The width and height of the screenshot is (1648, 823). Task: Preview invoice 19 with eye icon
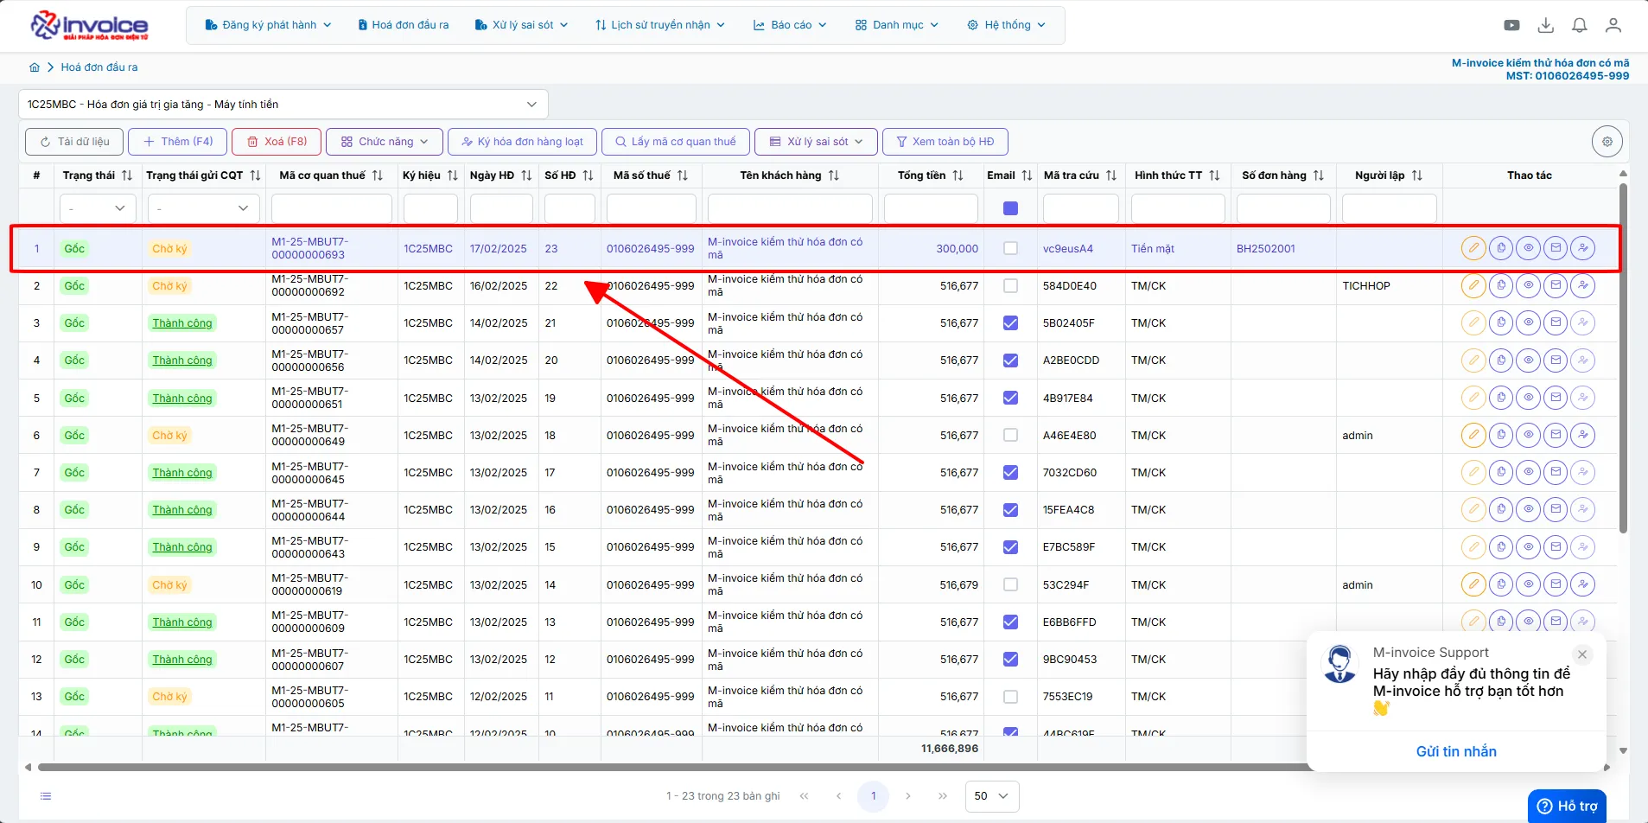tap(1529, 398)
